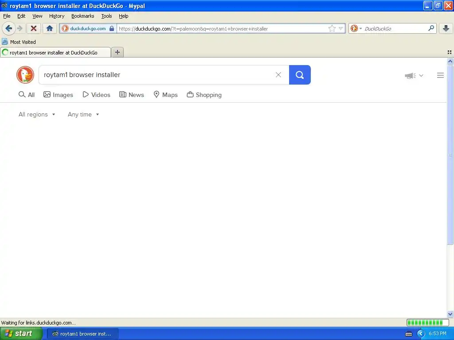Open a new tab with plus button
The height and width of the screenshot is (340, 454).
117,52
